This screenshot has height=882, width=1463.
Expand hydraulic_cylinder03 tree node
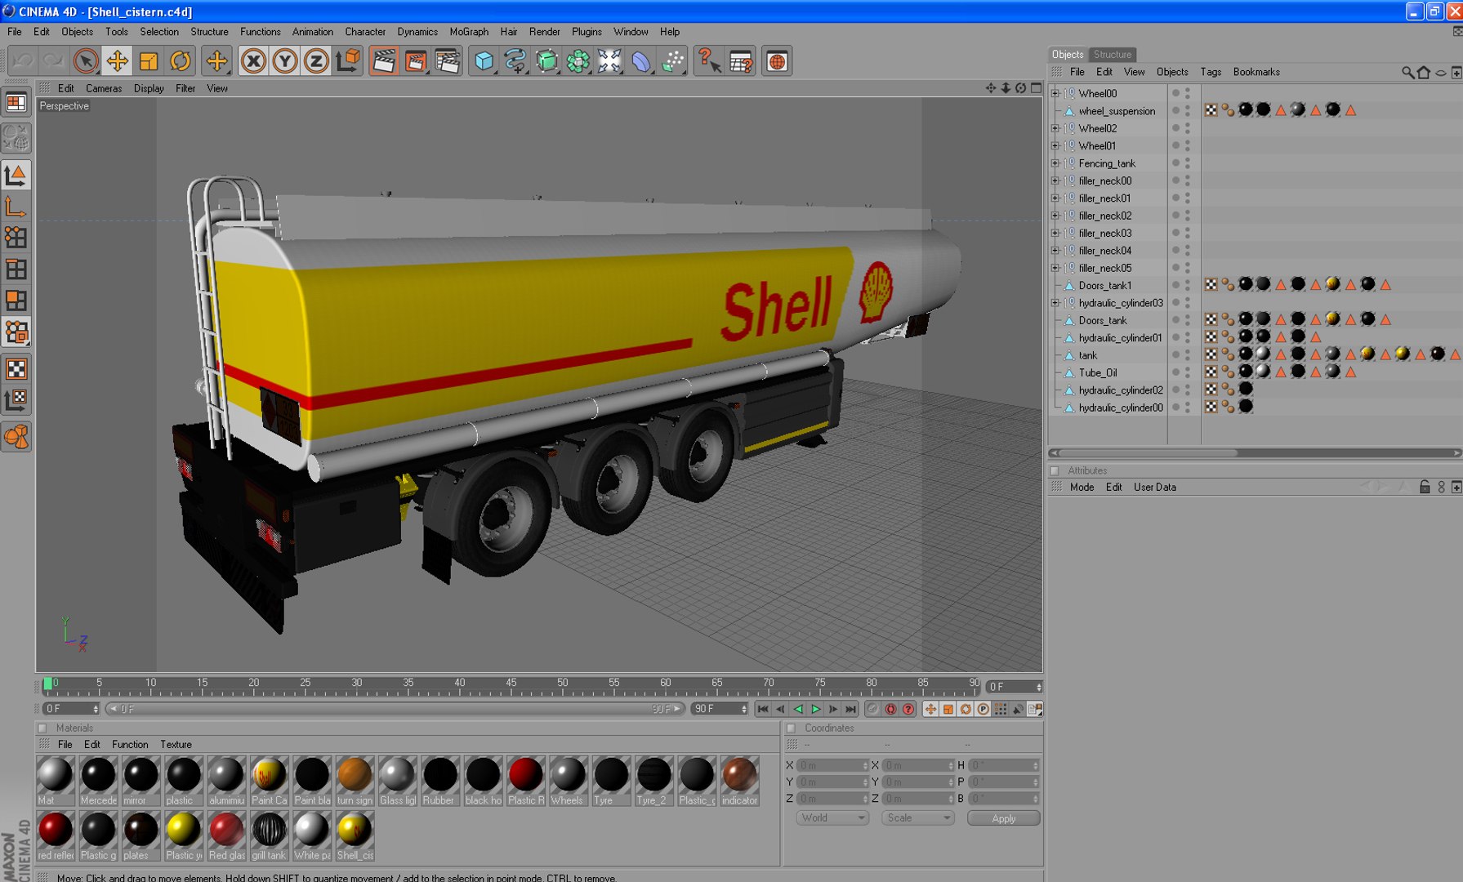coord(1055,303)
